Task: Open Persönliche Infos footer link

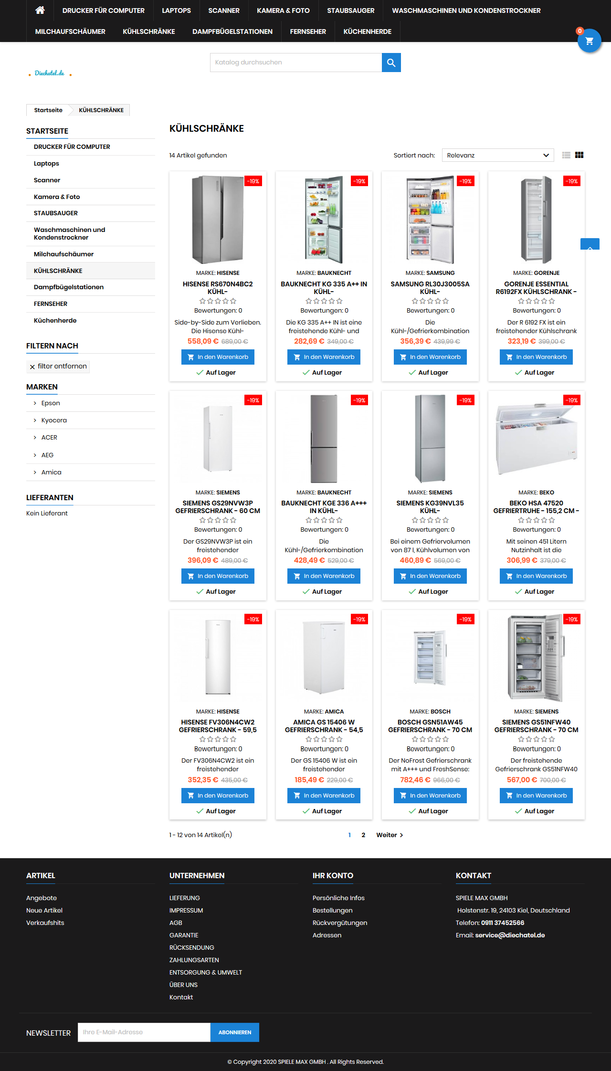Action: [x=338, y=898]
